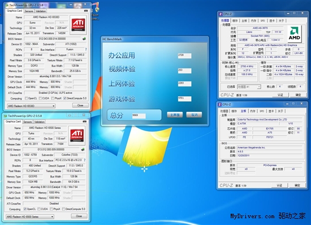Image resolution: width=311 pixels, height=225 pixels.
Task: Click the 办公应用 score field showing 2720
Action: [185, 56]
